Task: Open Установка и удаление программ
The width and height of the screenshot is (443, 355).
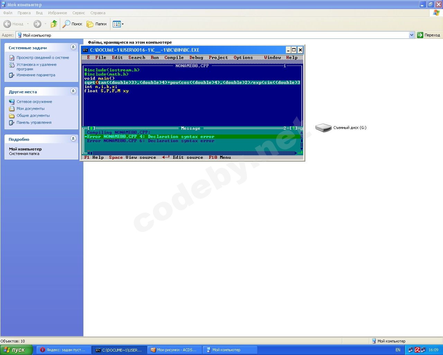Action: [36, 67]
